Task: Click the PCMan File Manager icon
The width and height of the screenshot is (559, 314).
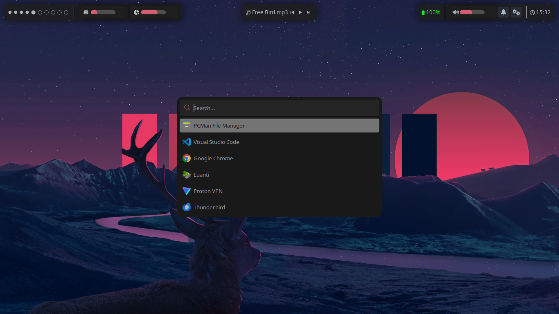Action: (x=187, y=126)
